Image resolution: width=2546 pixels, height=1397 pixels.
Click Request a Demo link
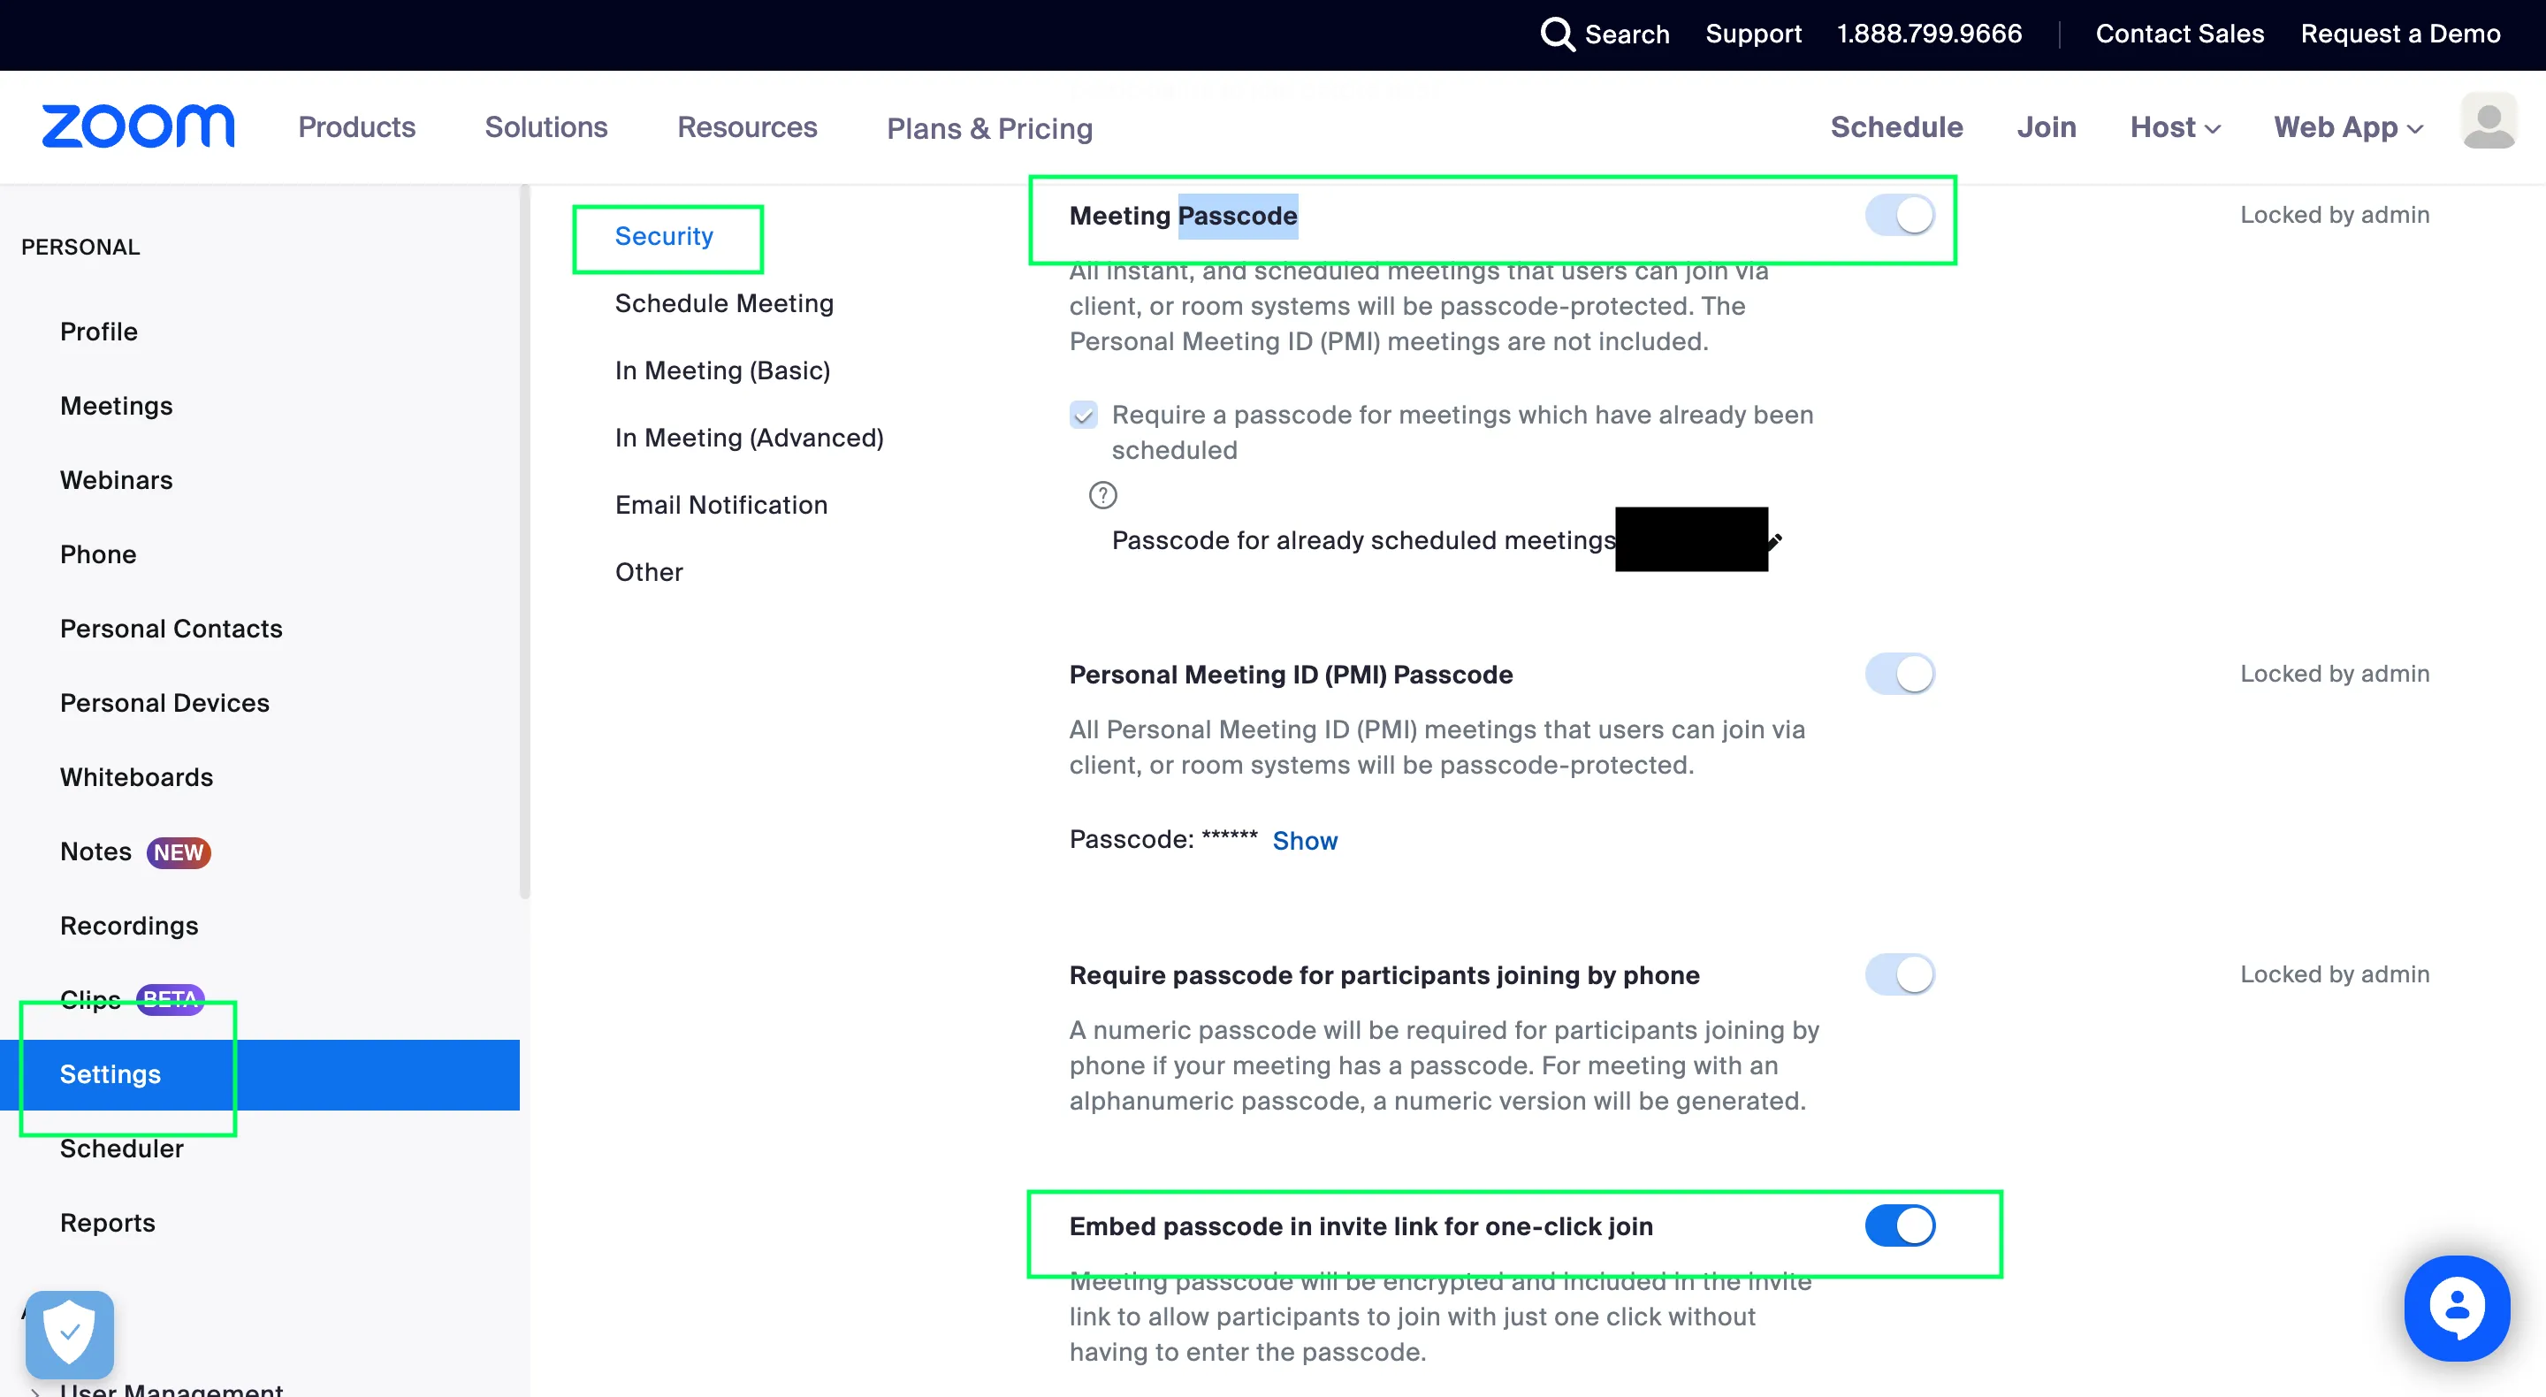2400,34
